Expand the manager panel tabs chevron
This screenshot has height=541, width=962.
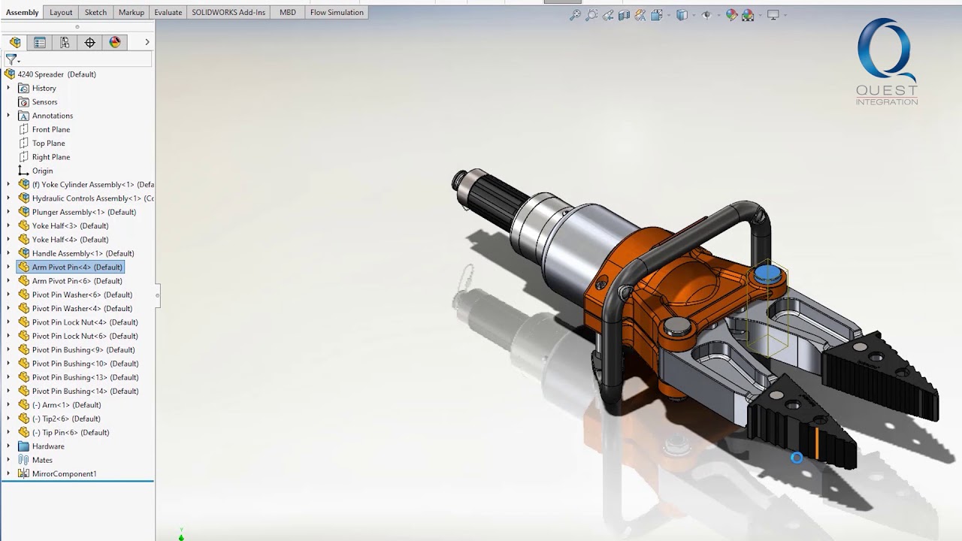147,42
